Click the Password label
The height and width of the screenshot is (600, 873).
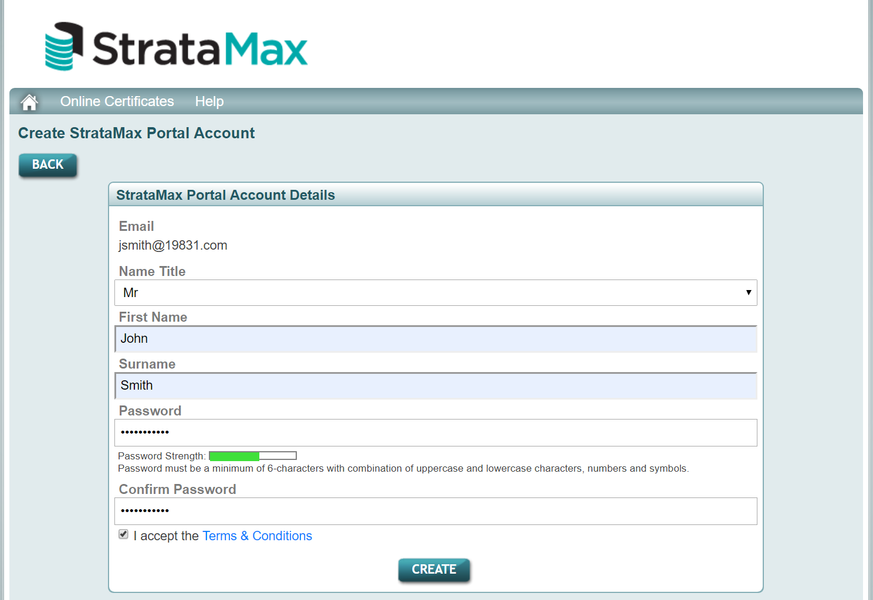(x=150, y=411)
